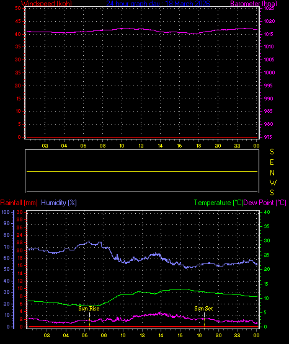Click barometer axis value '1010'
The width and height of the screenshot is (289, 344).
[x=269, y=46]
